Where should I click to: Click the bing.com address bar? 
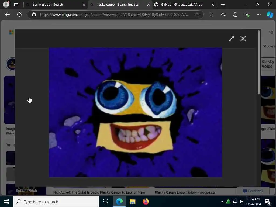coord(114,15)
